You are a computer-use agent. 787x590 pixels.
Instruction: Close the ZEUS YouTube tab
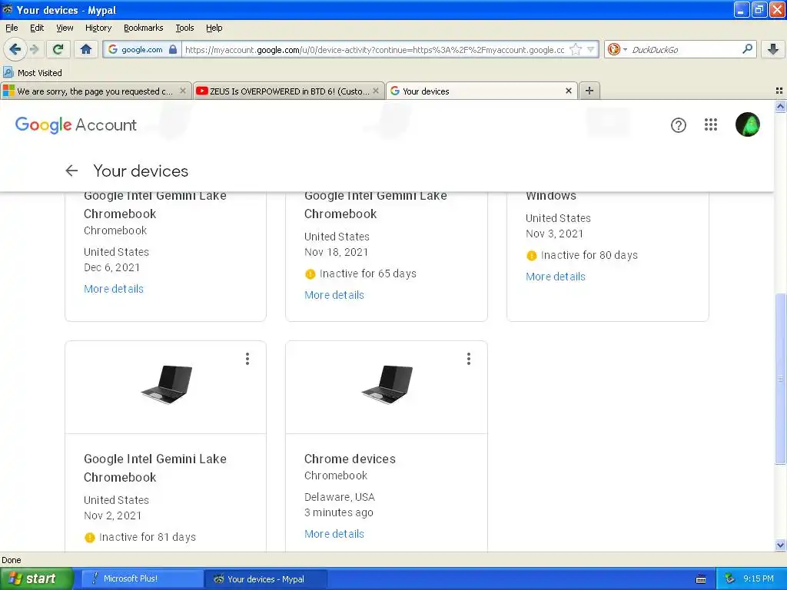pos(375,91)
